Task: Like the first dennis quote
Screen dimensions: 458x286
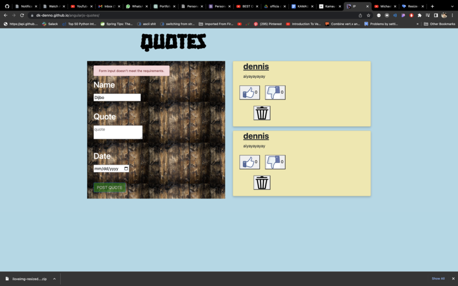Action: click(249, 93)
